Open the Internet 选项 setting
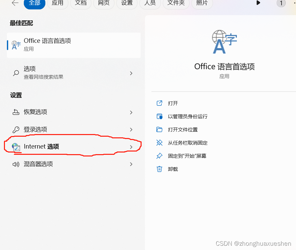 74,147
